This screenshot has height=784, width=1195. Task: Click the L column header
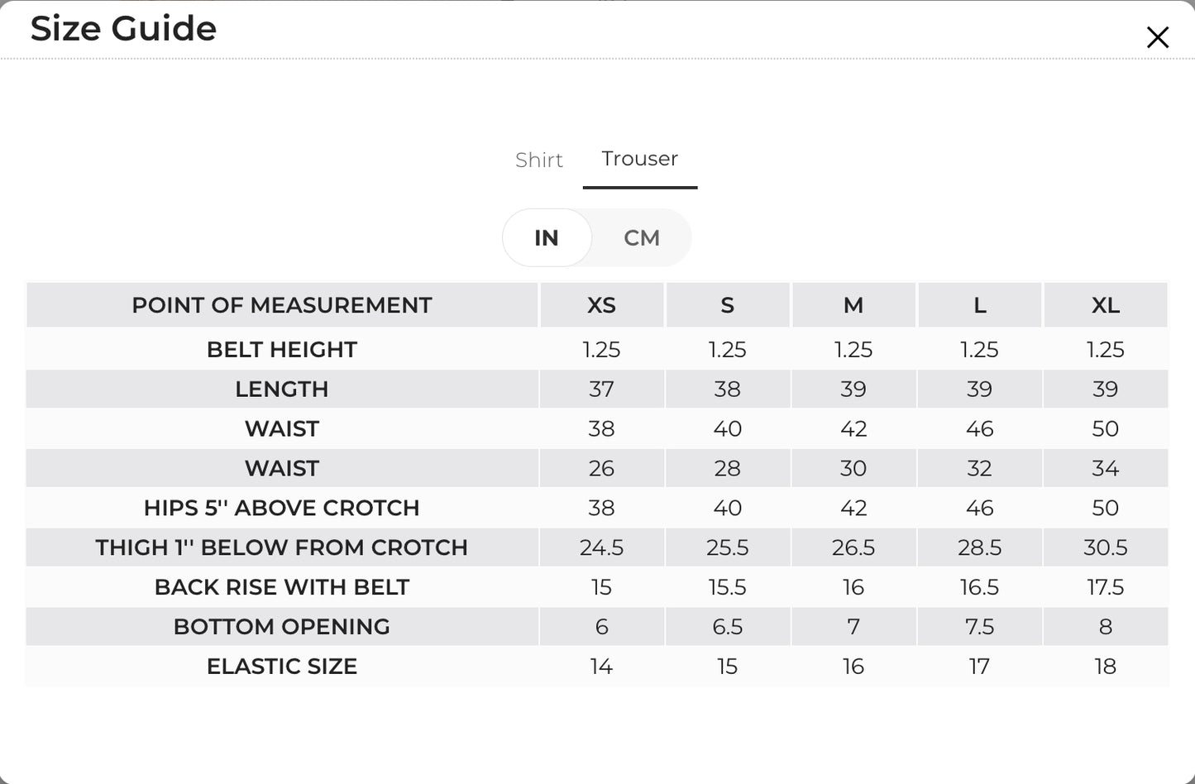click(980, 305)
